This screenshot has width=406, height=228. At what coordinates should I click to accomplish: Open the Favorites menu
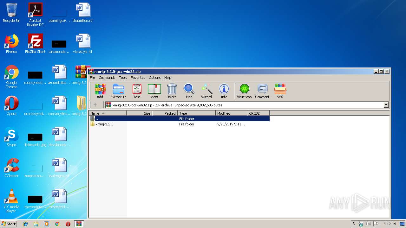click(138, 78)
